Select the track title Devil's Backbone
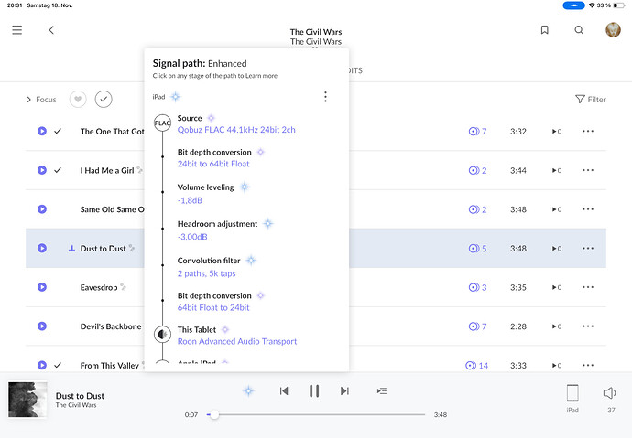Image resolution: width=632 pixels, height=438 pixels. 111,326
